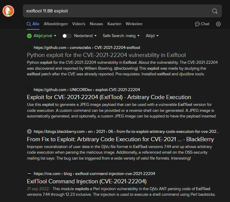Click the Chat speech-bubble icon

(x=197, y=24)
